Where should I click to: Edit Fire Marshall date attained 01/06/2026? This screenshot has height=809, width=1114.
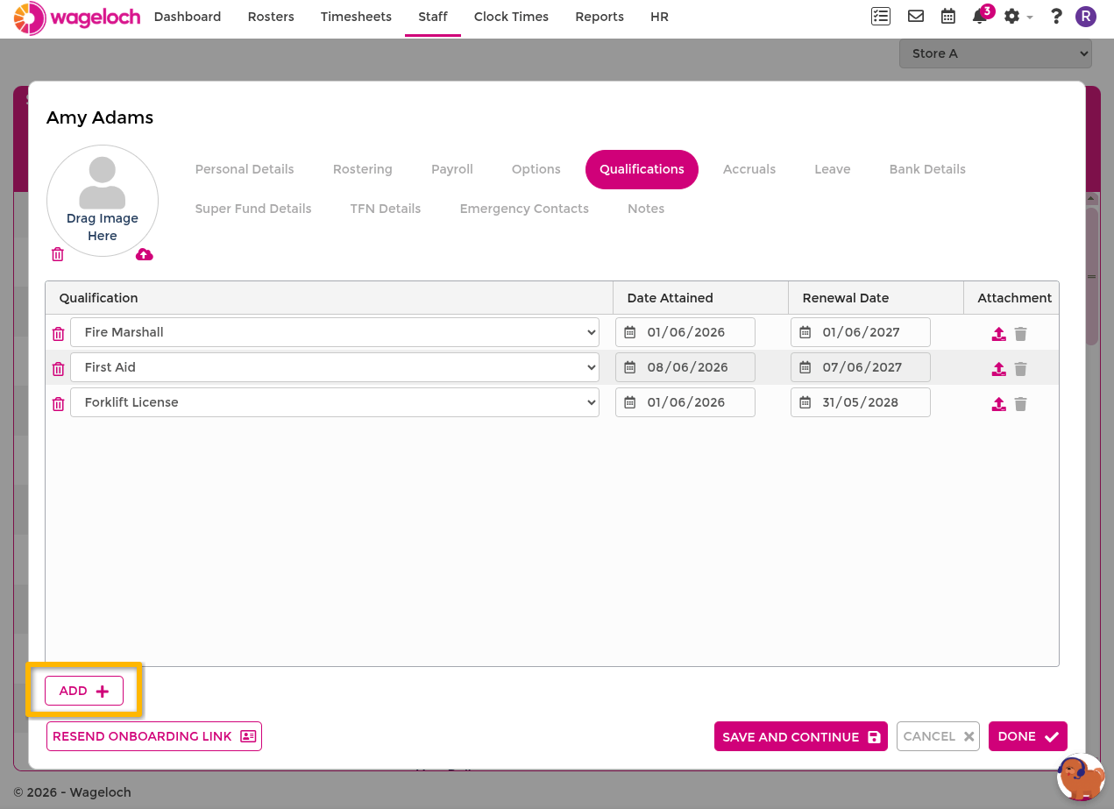pyautogui.click(x=685, y=332)
